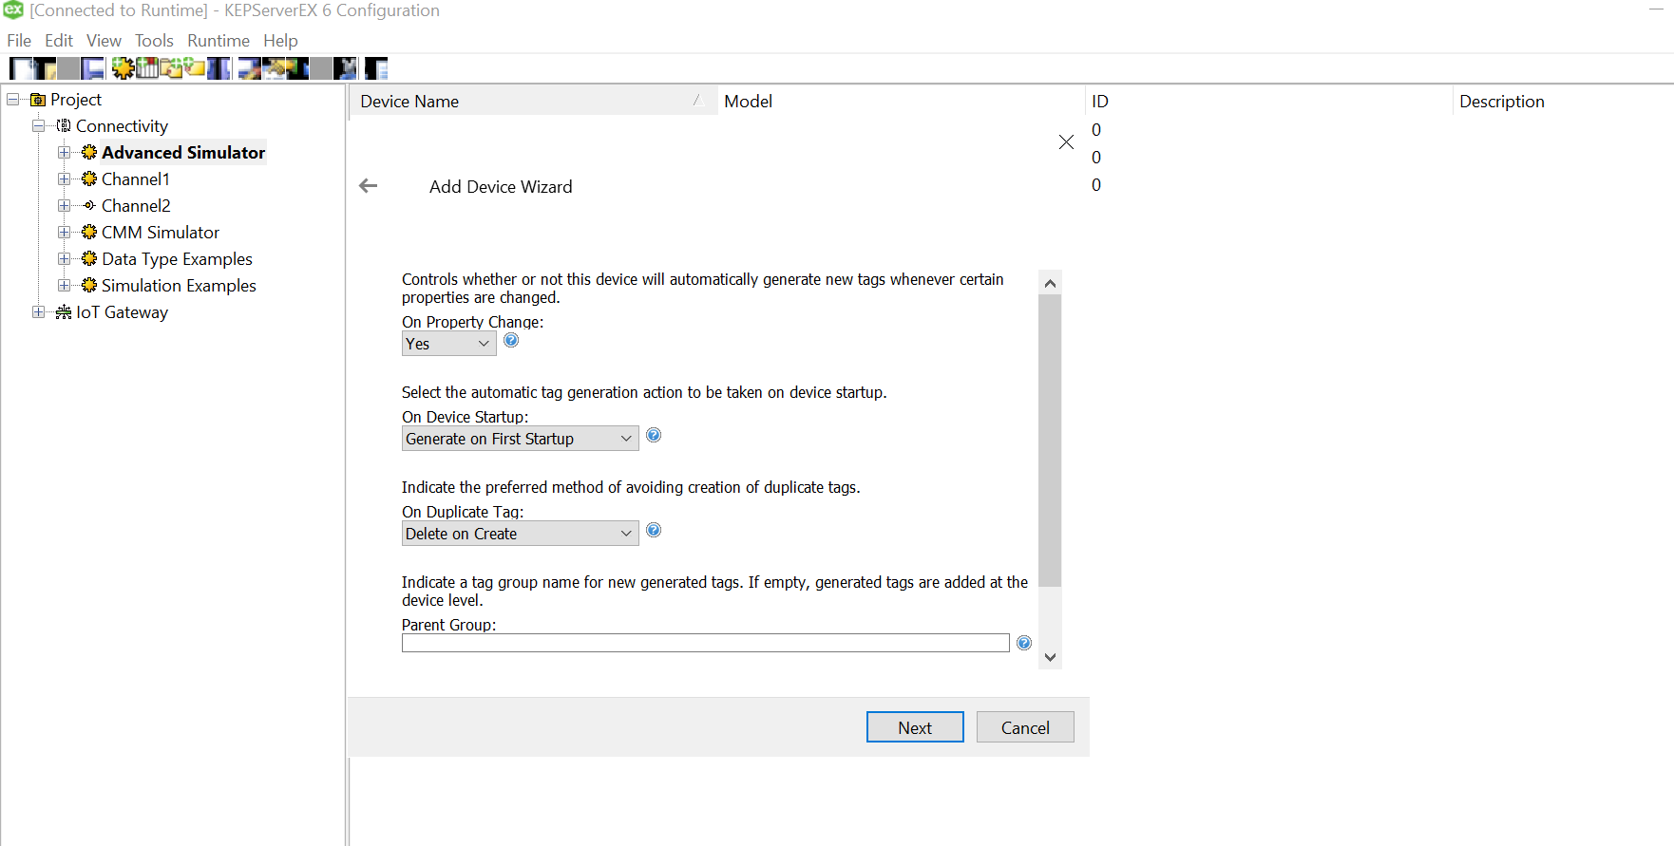Click the New Tag toolbar icon
The height and width of the screenshot is (846, 1674).
[x=195, y=68]
